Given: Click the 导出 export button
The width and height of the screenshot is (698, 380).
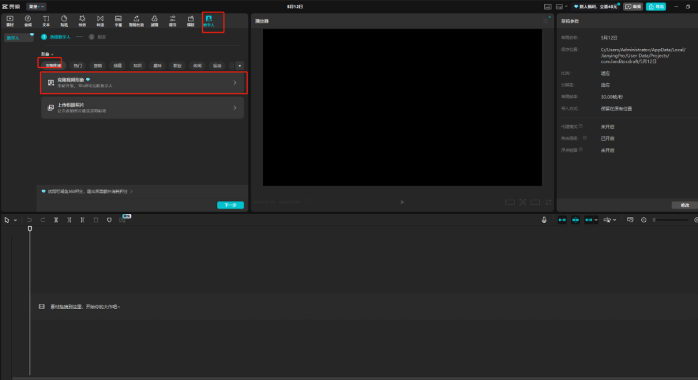Looking at the screenshot, I should tap(655, 6).
